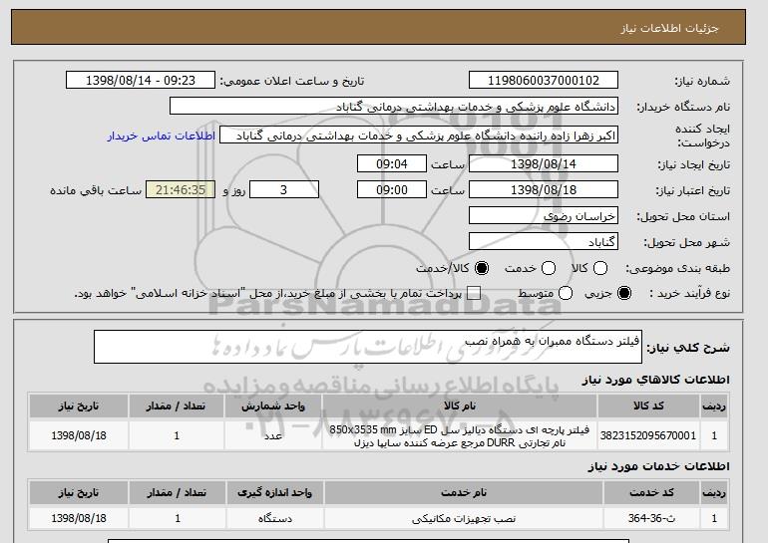This screenshot has height=543, width=768.
Task: Click the استان محل تحویل field خراسان رضوی
Action: [x=544, y=216]
